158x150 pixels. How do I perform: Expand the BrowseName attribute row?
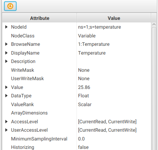[6, 44]
